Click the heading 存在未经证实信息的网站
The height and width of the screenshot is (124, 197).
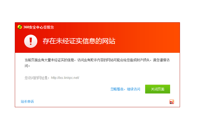(x=79, y=41)
